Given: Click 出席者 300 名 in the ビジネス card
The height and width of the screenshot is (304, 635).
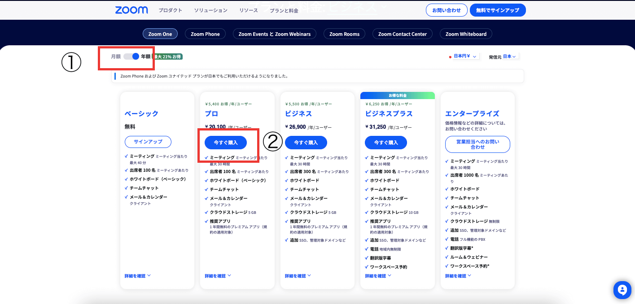Looking at the screenshot, I should point(319,172).
